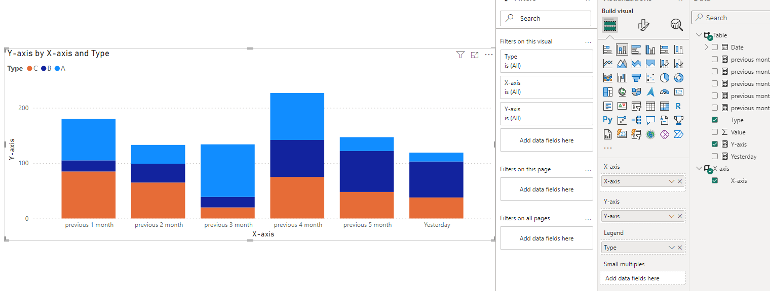Image resolution: width=770 pixels, height=291 pixels.
Task: Open the Type is (All) filter card
Action: pos(547,61)
